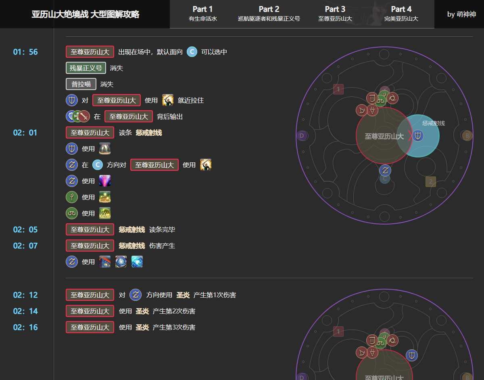Click the grey 普拉喵 tag

(x=81, y=84)
